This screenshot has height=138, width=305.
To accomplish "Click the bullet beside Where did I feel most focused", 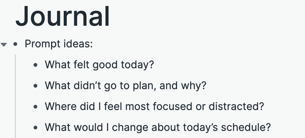I will pyautogui.click(x=35, y=107).
